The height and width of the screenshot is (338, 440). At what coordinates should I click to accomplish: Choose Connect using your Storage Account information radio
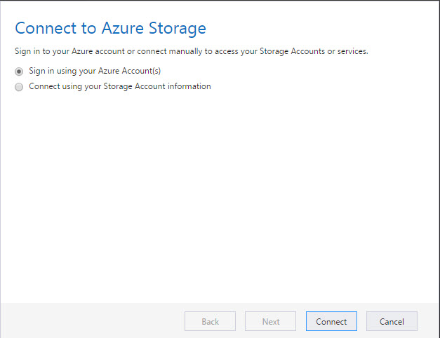point(19,87)
